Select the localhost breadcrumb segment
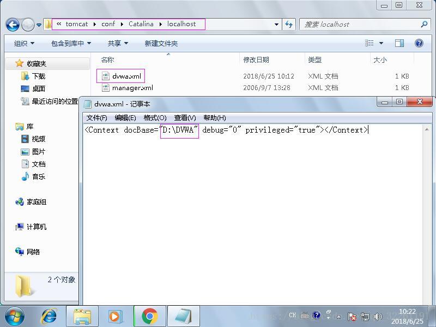This screenshot has width=436, height=327. point(181,24)
